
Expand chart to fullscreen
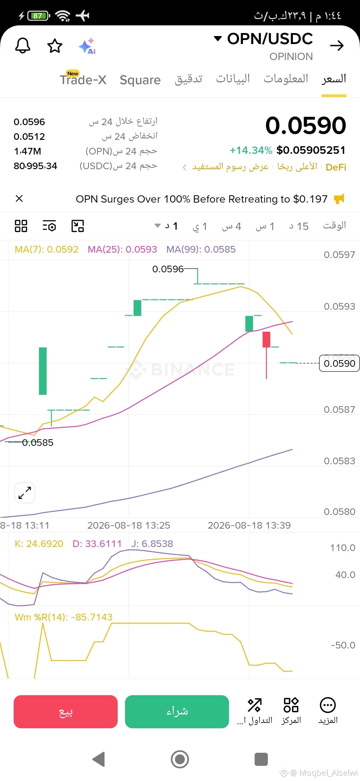point(25,493)
